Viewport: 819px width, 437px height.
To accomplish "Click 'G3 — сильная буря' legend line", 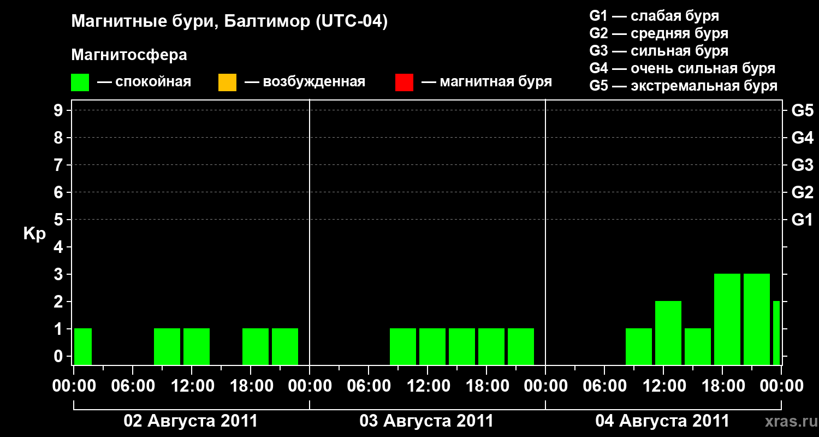I will tap(658, 51).
